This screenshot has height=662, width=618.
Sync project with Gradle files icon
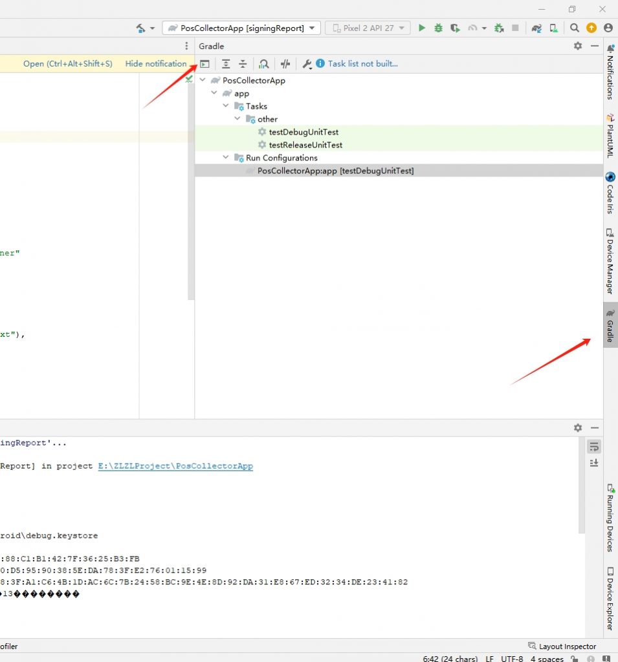click(x=536, y=28)
